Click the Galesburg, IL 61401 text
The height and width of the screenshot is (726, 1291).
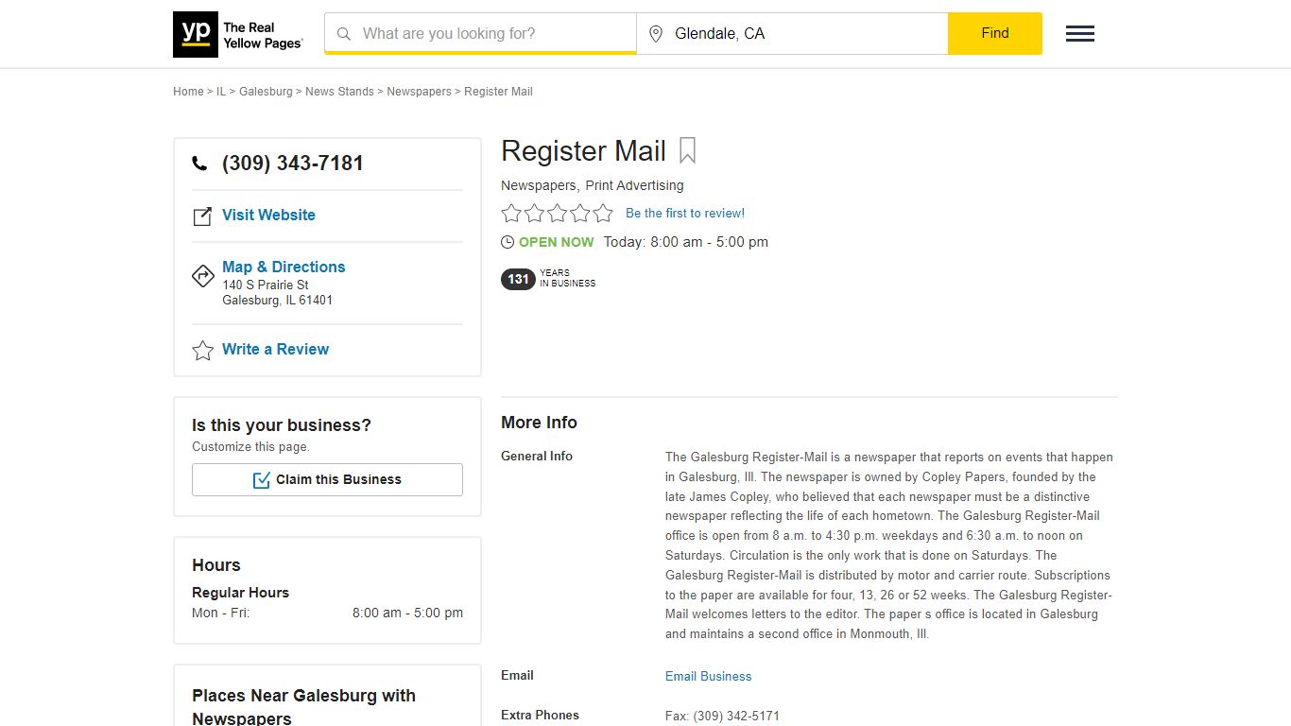pos(277,301)
